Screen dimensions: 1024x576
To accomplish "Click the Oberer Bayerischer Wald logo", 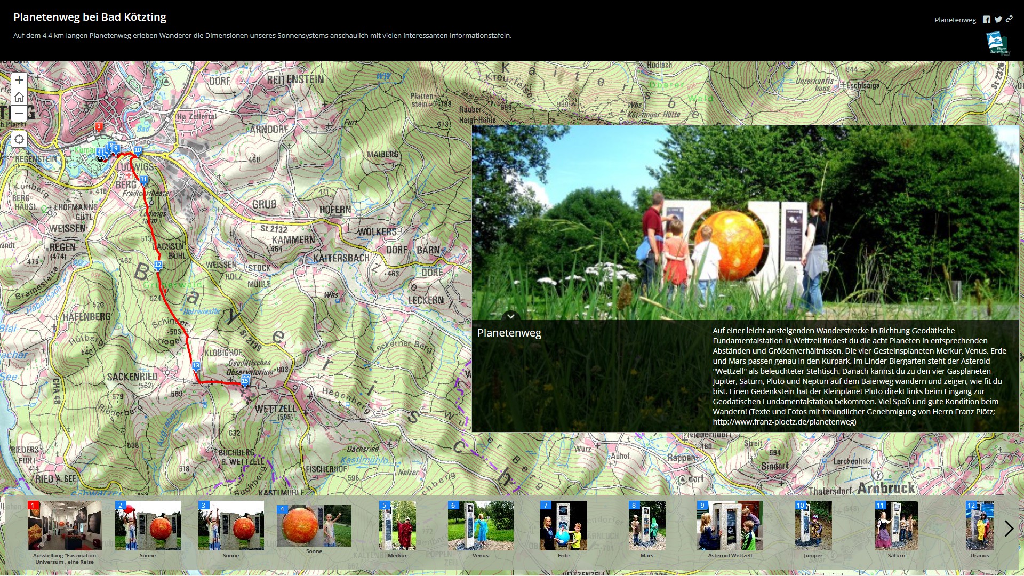I will pos(997,43).
